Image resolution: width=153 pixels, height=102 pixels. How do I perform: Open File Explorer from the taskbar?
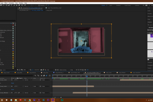tap(16, 100)
